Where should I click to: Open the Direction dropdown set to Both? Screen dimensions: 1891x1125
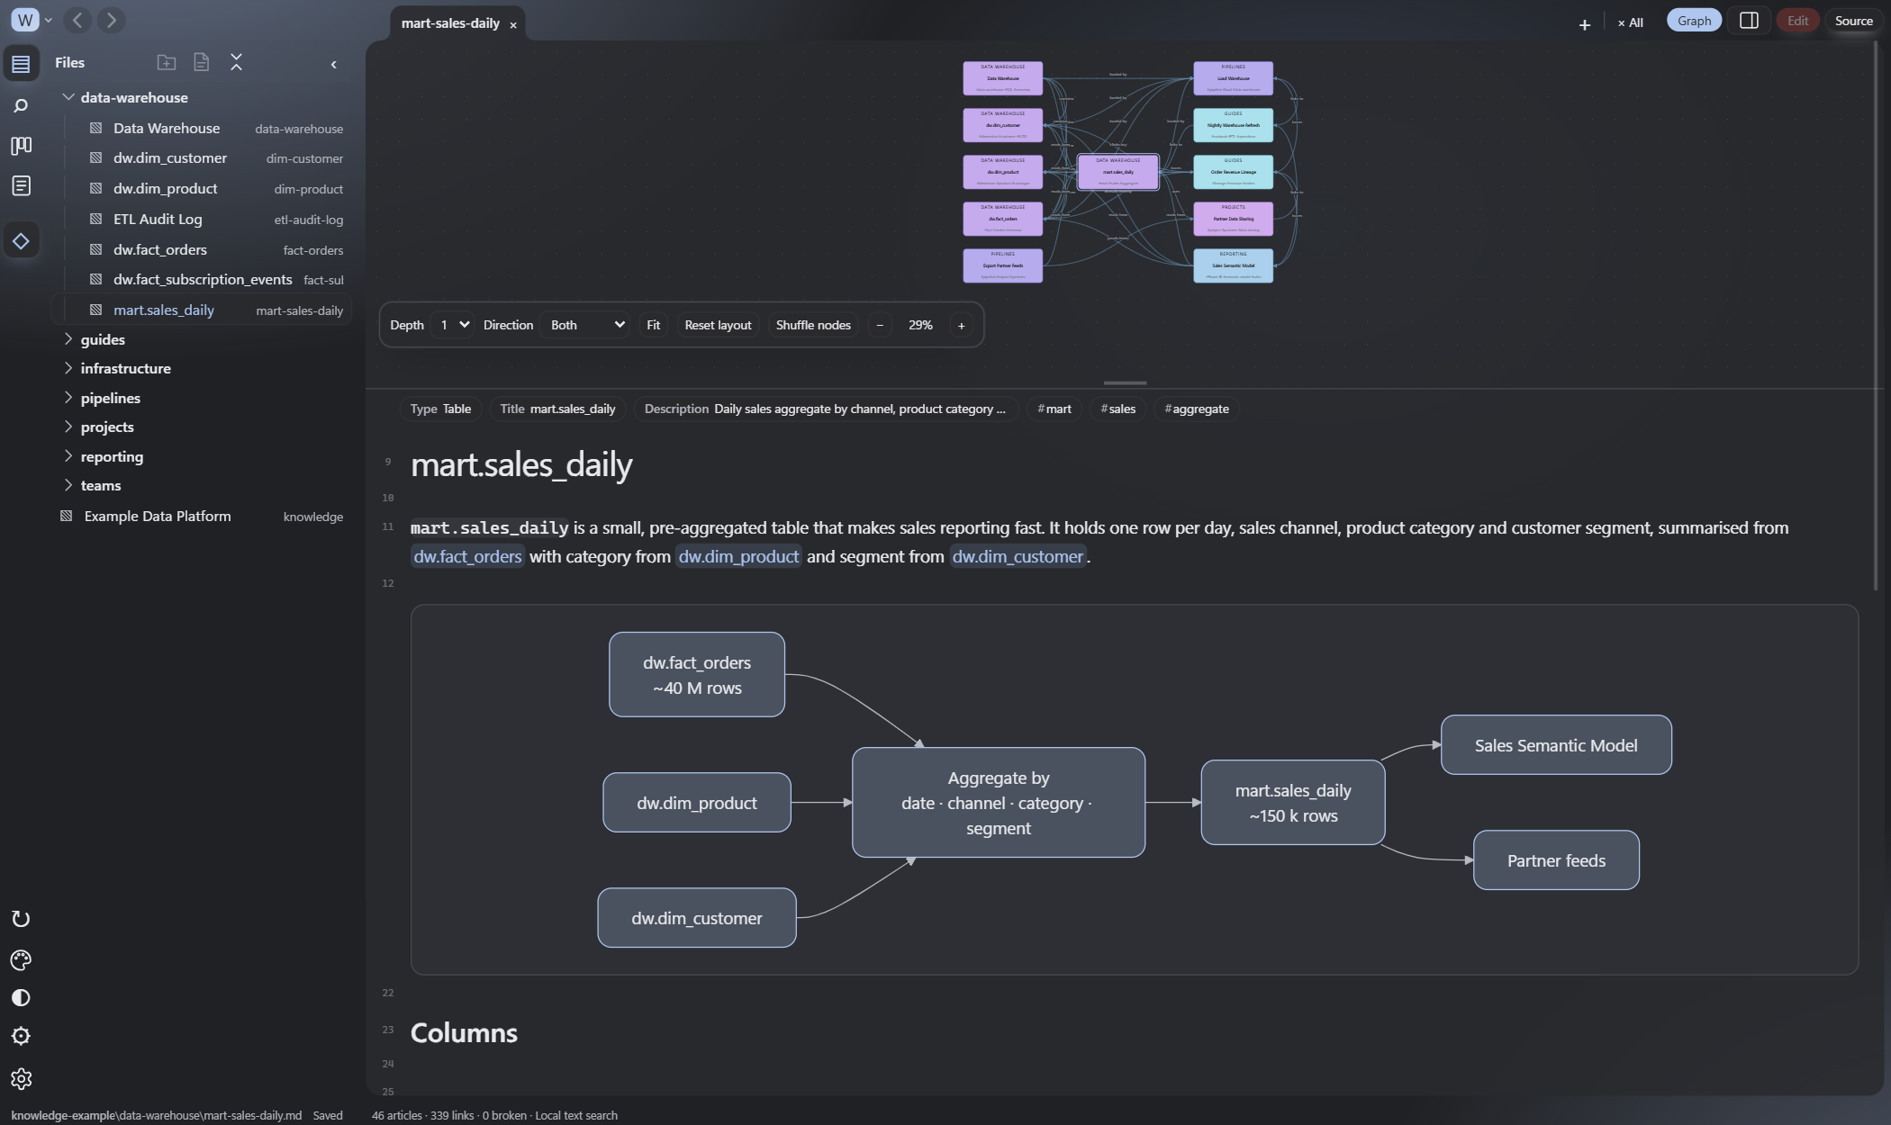pos(587,325)
